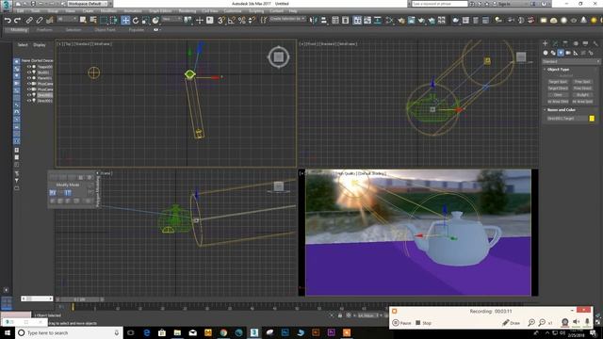Screen dimensions: 603x339
Task: Select the Geometry category in Create panel
Action: (546, 53)
